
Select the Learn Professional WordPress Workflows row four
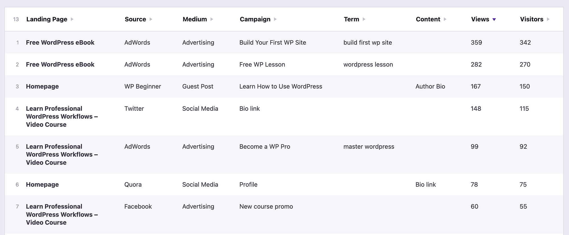(x=62, y=116)
